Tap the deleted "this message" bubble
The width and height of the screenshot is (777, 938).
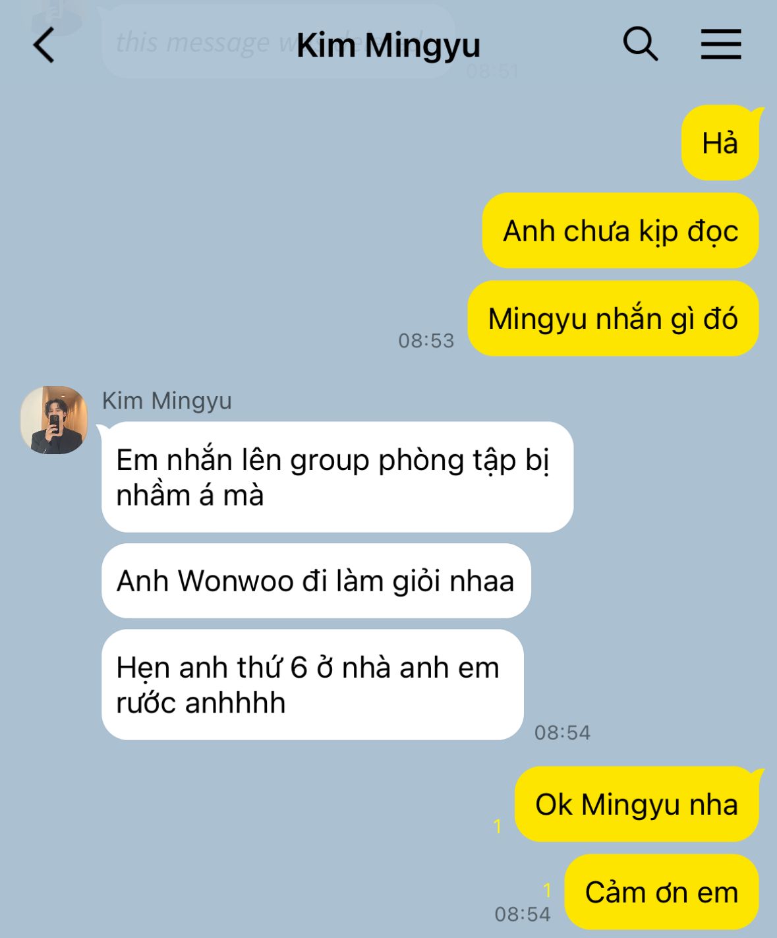click(x=277, y=42)
